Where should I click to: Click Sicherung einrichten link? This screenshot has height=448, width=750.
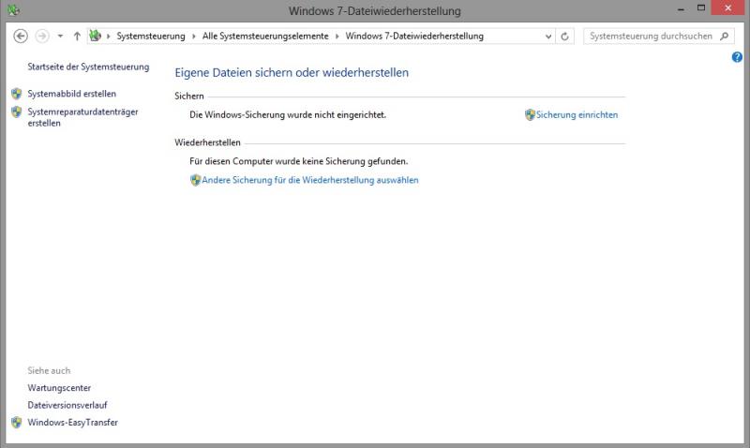point(577,114)
